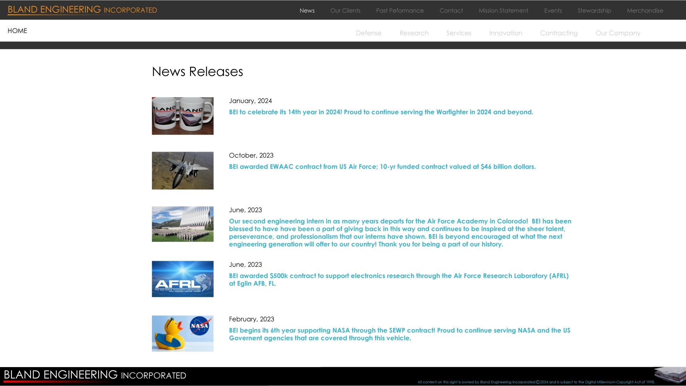The image size is (686, 386).
Task: Open the Research section
Action: click(414, 33)
